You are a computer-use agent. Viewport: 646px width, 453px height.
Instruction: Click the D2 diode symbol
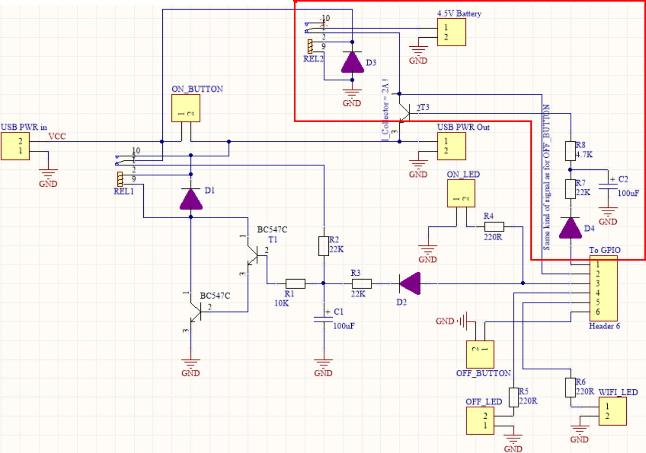tap(410, 283)
